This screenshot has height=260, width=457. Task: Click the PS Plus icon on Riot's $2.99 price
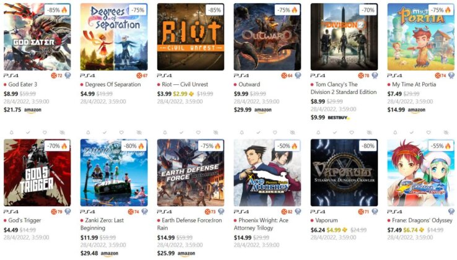pyautogui.click(x=191, y=94)
